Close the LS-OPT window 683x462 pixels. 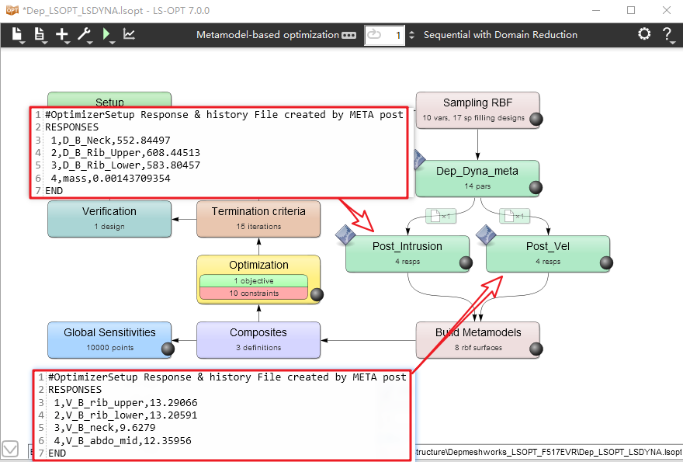(x=667, y=10)
